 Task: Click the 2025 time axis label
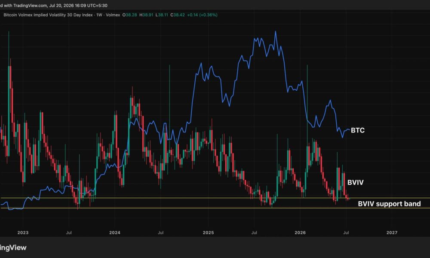(x=208, y=233)
